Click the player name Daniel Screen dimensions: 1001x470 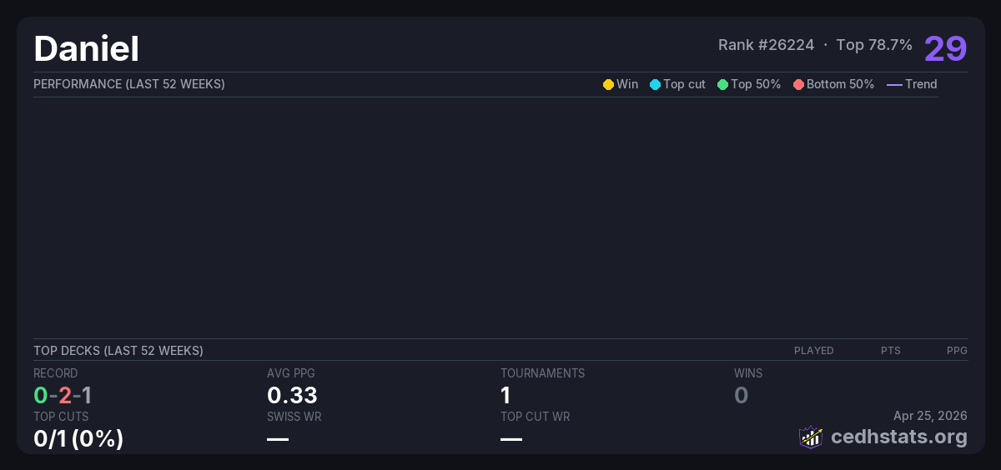click(86, 49)
